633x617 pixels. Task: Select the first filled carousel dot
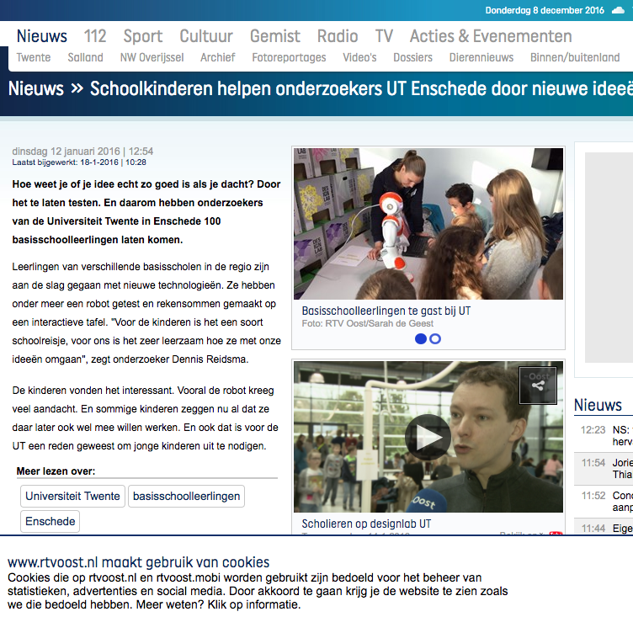point(421,338)
